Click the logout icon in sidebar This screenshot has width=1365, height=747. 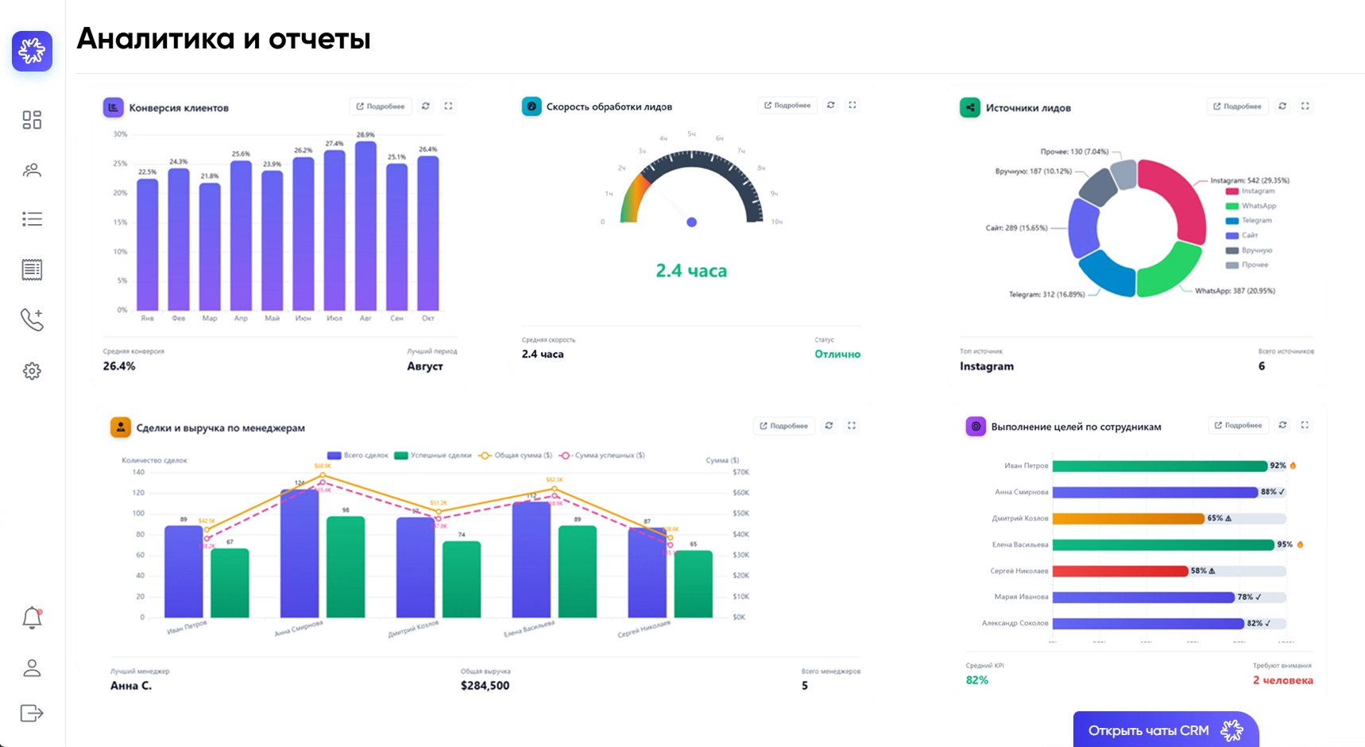coord(32,713)
